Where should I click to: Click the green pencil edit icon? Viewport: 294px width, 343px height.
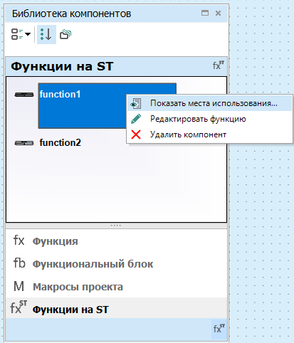coord(136,119)
